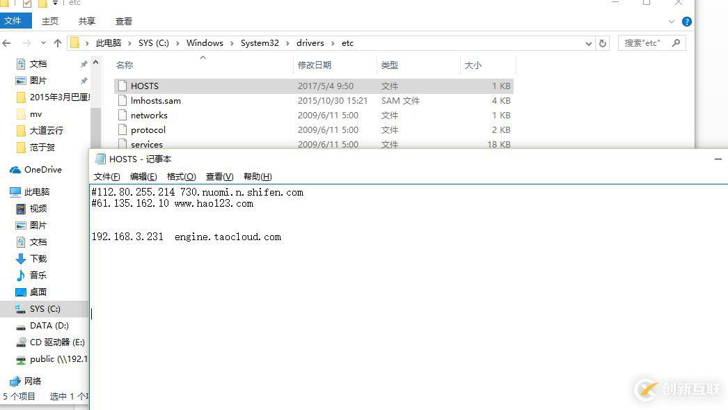
Task: Open the 大道云行 folder
Action: (x=47, y=130)
